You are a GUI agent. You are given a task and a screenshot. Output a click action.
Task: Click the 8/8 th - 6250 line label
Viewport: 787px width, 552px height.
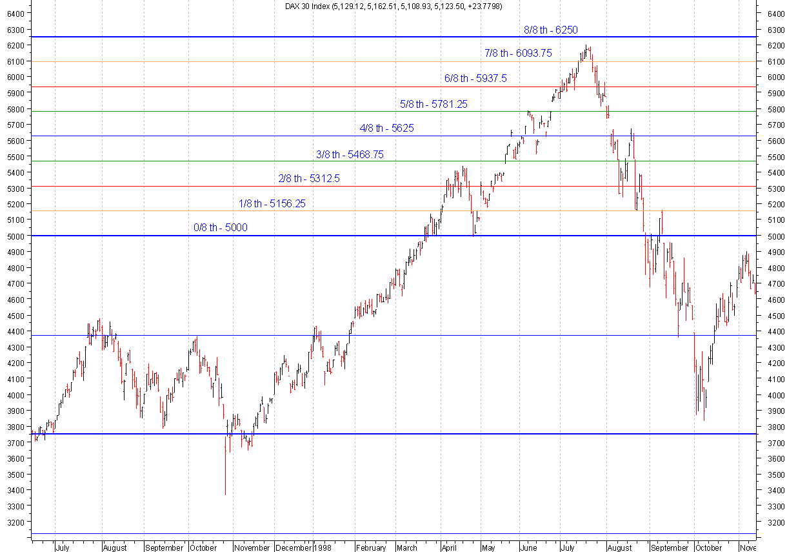pyautogui.click(x=550, y=30)
